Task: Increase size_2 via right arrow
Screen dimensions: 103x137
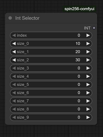Action: 88,60
